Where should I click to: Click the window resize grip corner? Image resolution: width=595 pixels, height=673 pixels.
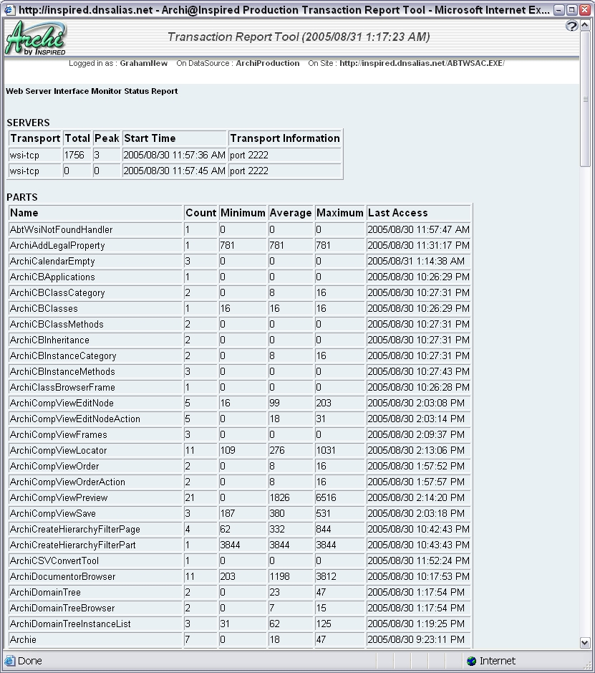click(x=589, y=667)
